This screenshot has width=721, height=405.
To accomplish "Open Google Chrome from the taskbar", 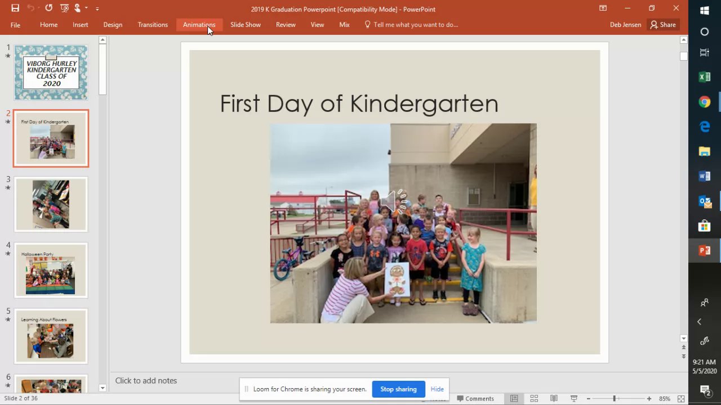I will point(705,102).
